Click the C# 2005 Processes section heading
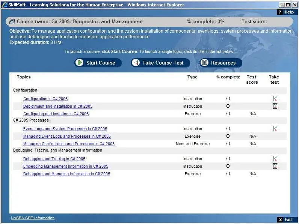The image size is (299, 224). pyautogui.click(x=31, y=120)
